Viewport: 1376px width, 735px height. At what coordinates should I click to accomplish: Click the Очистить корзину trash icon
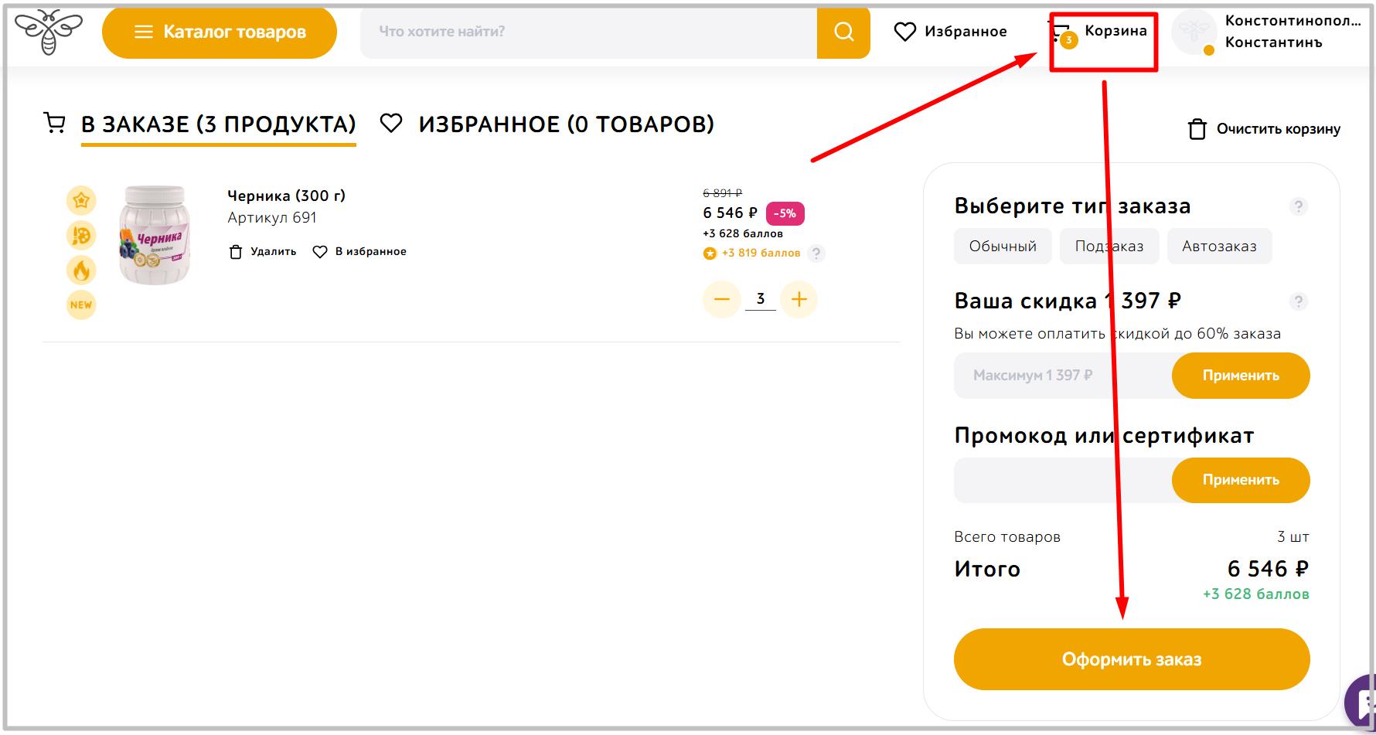[x=1197, y=129]
